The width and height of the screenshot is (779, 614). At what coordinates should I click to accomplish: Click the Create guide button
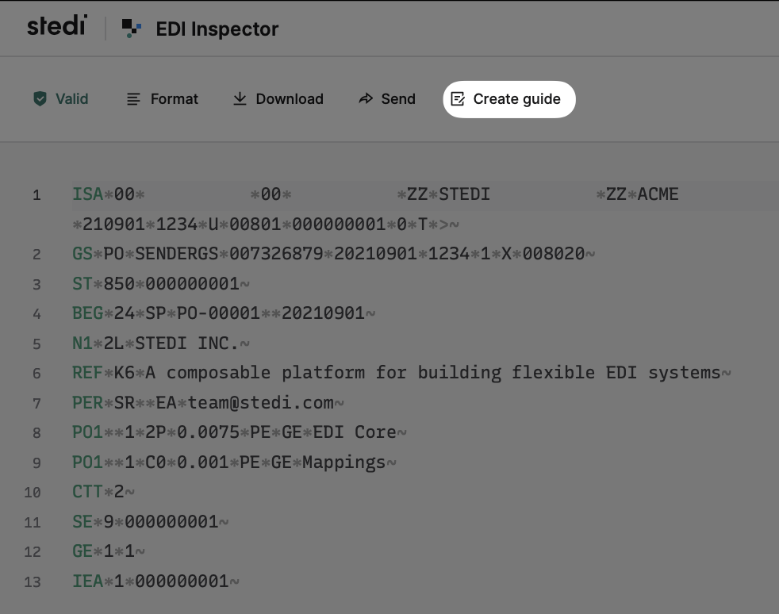509,99
